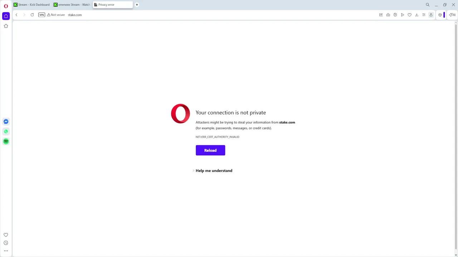Image resolution: width=458 pixels, height=257 pixels.
Task: Open the extensions cube icon
Action: [x=440, y=15]
